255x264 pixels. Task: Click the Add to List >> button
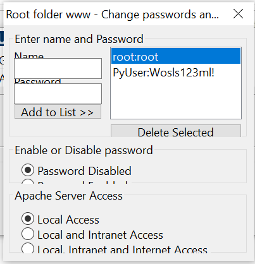(x=58, y=112)
